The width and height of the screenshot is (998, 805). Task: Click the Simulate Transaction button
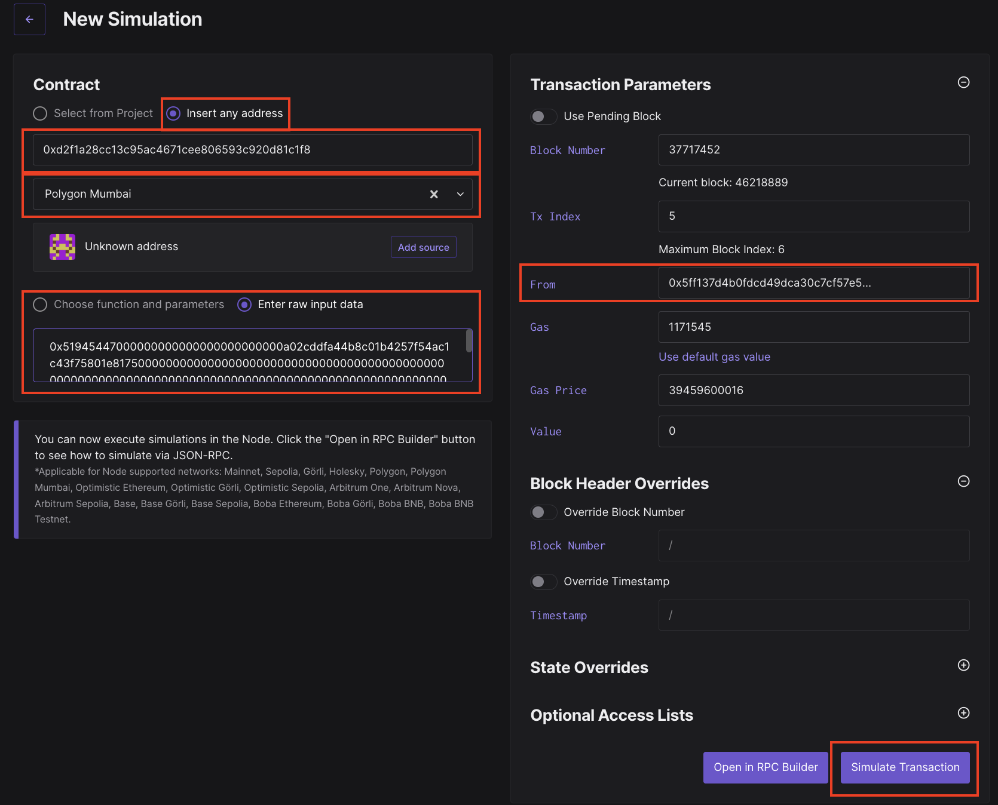(x=904, y=767)
